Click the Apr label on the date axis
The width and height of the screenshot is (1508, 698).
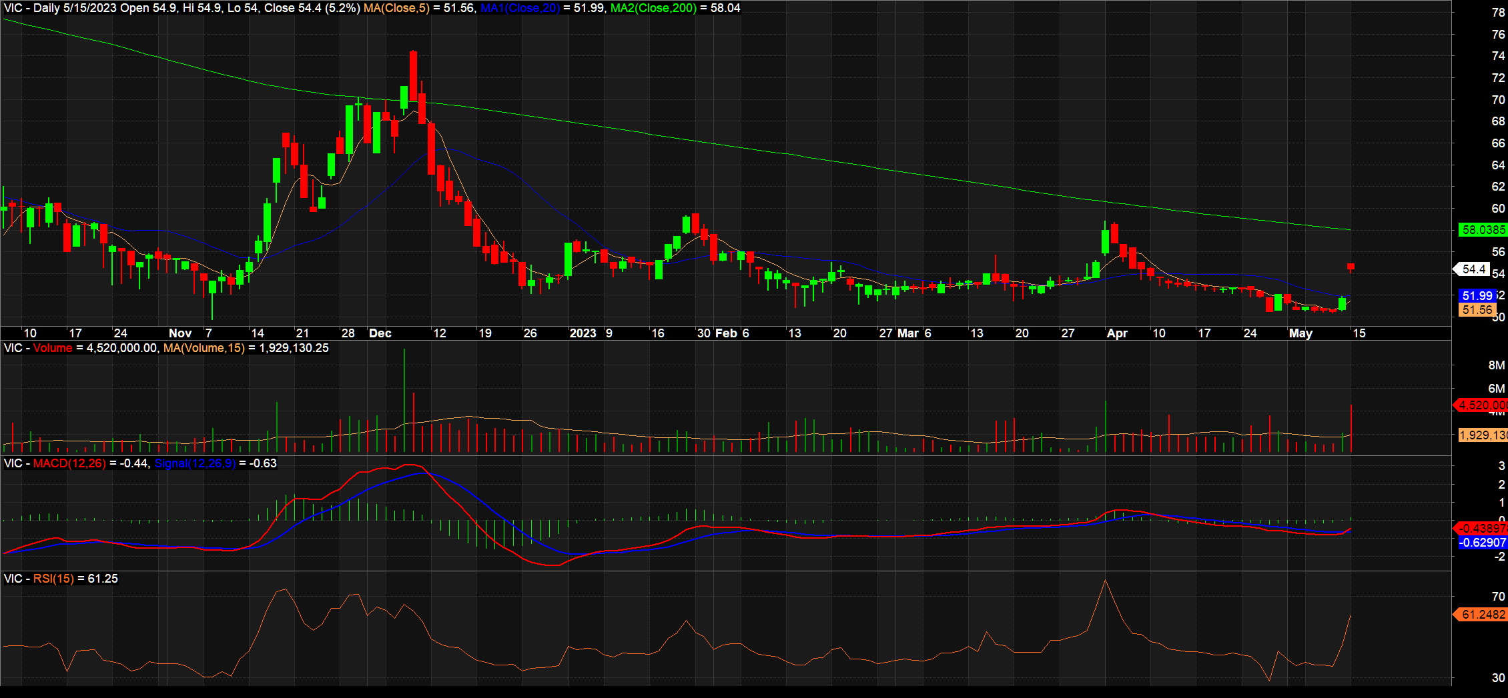point(1117,333)
